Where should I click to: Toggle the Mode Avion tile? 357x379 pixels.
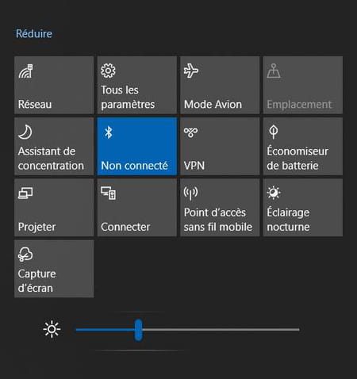tap(220, 85)
